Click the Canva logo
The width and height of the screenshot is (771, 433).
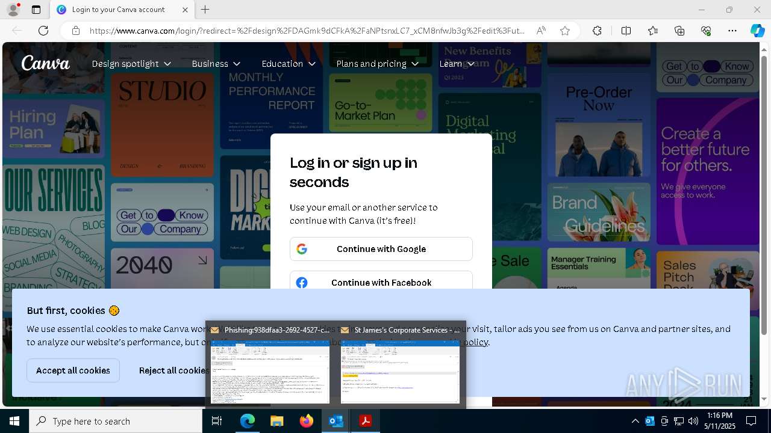click(46, 63)
